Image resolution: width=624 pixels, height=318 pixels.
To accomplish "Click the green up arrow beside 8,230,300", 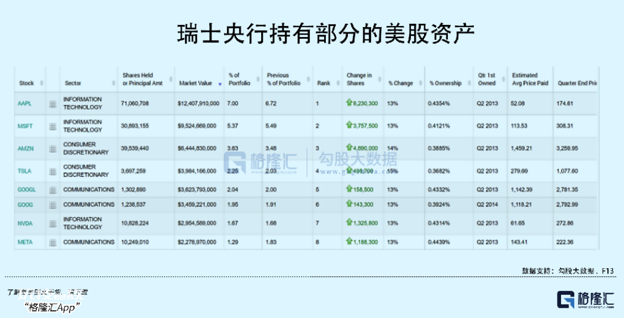I will [350, 102].
